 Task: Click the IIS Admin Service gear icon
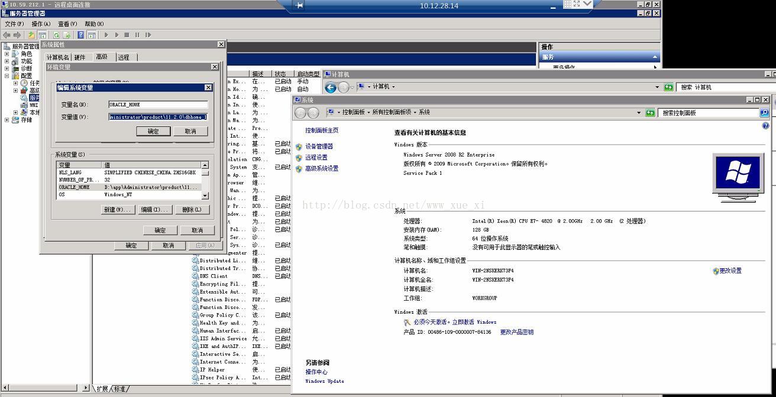[x=195, y=339]
